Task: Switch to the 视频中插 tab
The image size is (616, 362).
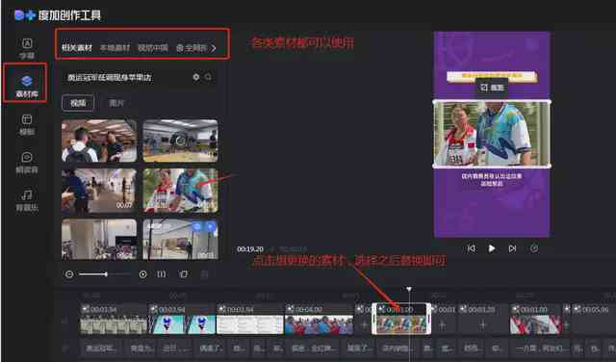Action: tap(153, 48)
